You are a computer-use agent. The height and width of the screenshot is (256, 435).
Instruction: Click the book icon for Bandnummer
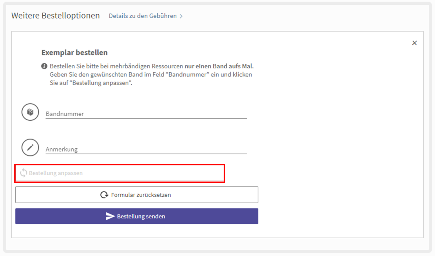pyautogui.click(x=30, y=112)
